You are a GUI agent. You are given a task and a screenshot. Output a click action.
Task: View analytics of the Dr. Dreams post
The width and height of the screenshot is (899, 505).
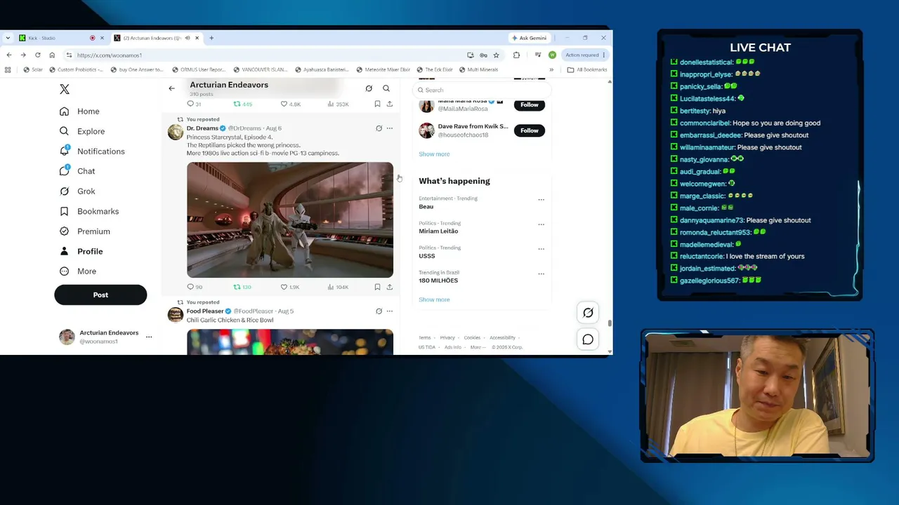pos(338,287)
